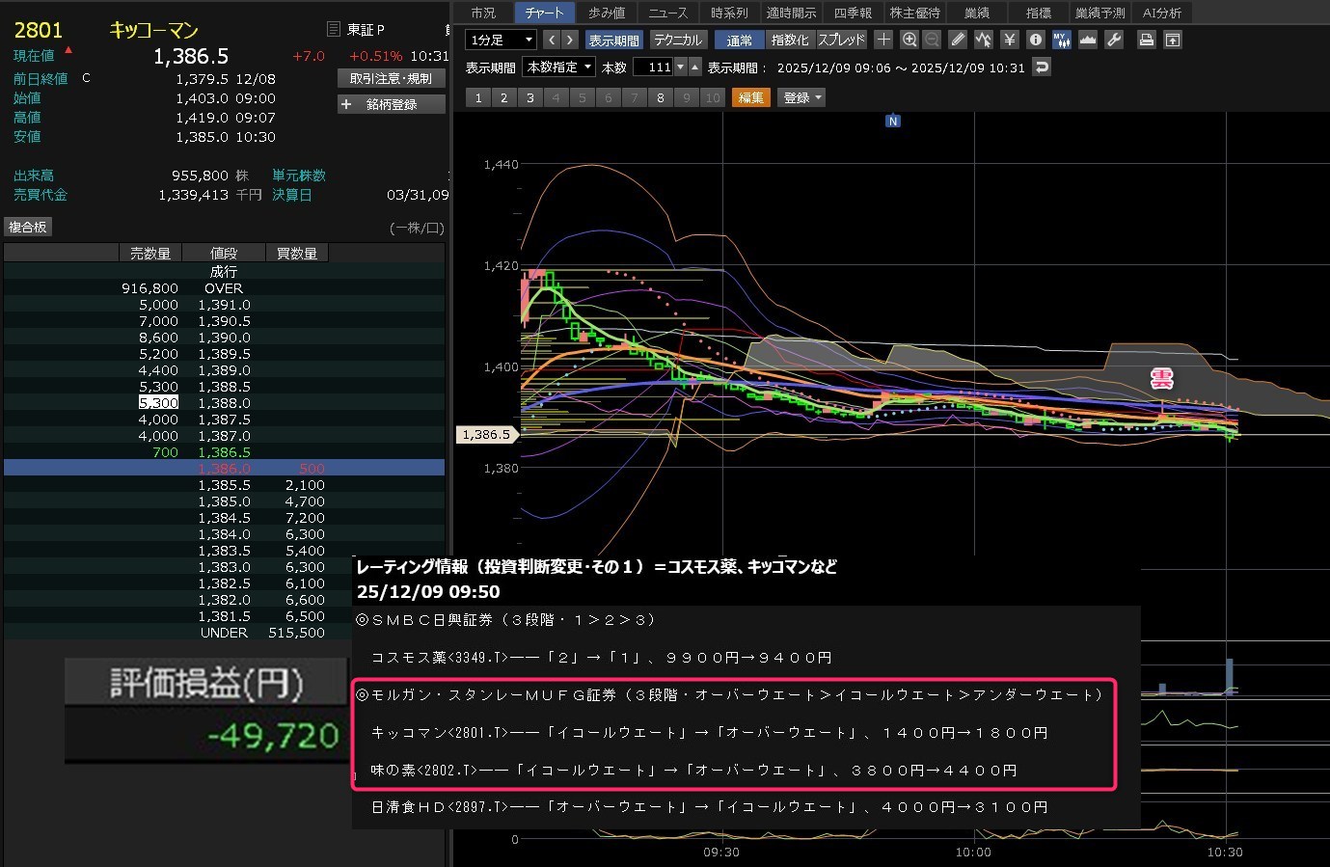Click the orange 編集 button
The image size is (1330, 867).
750,97
